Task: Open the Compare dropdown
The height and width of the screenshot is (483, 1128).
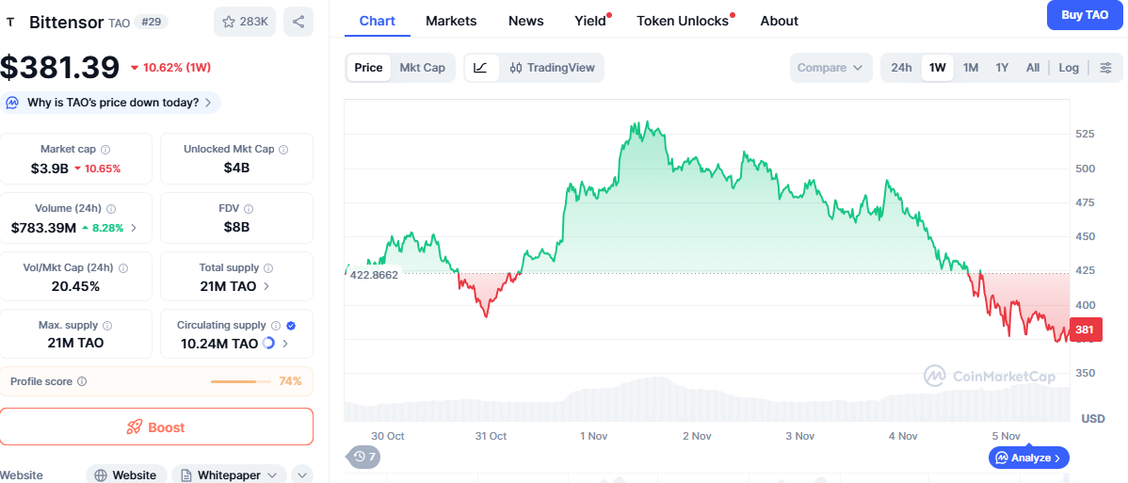Action: click(x=830, y=68)
